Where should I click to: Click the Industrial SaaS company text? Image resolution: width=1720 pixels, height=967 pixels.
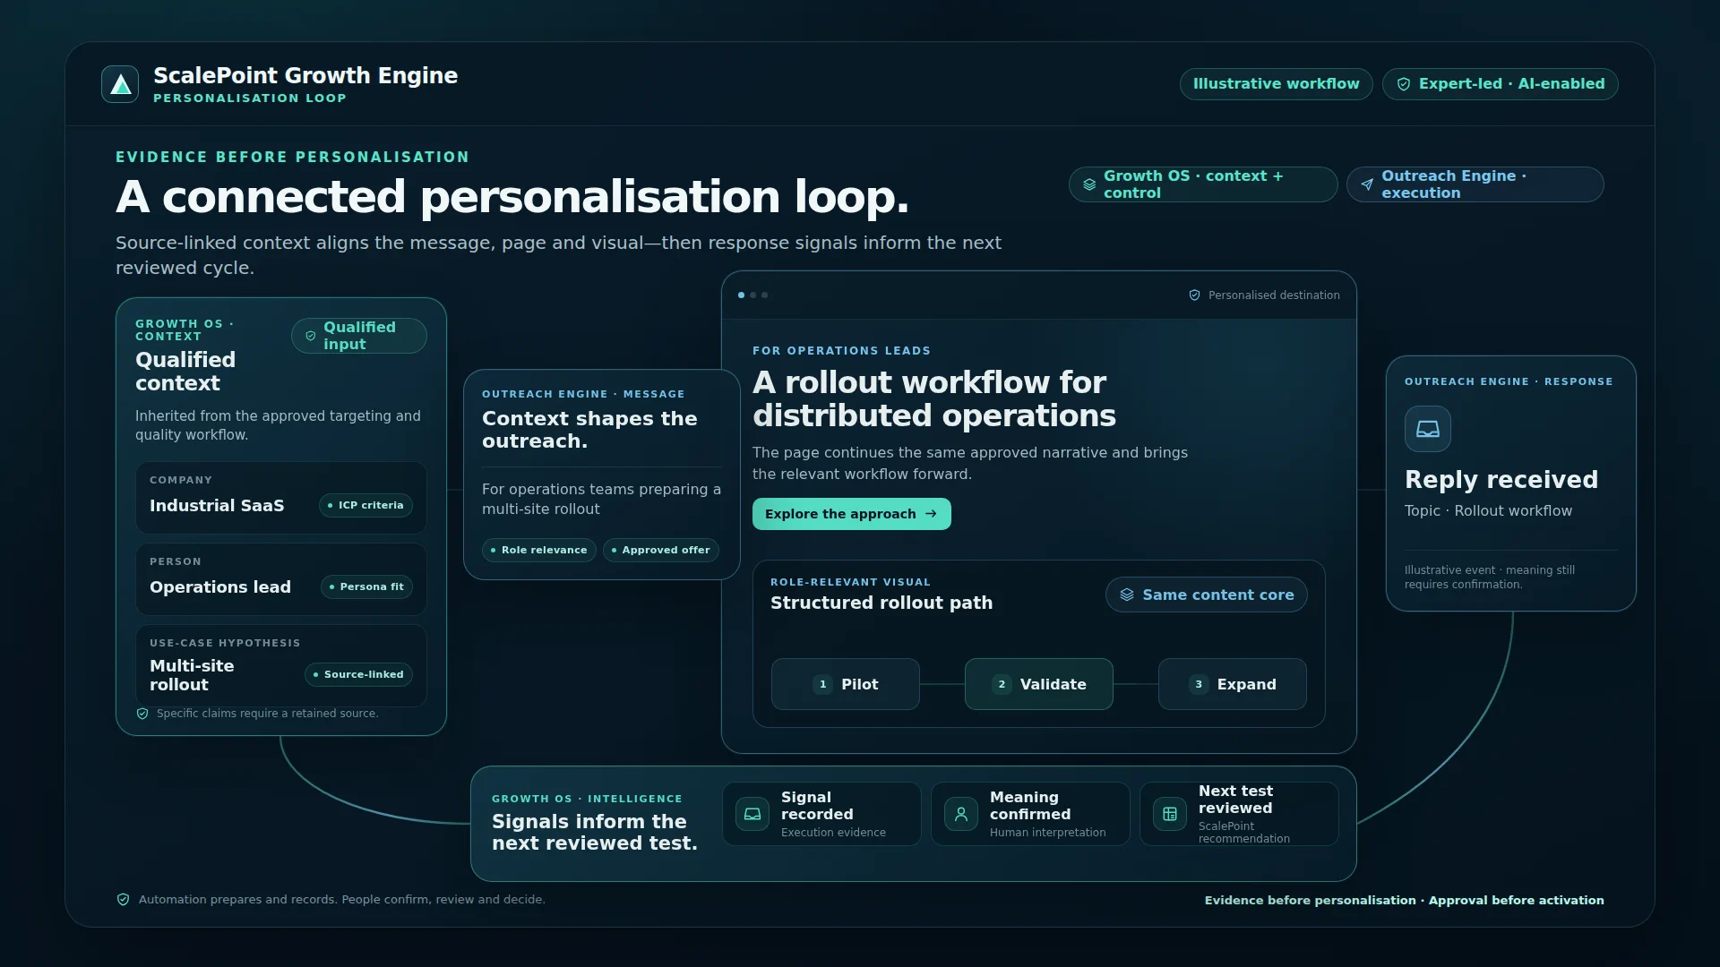tap(217, 506)
